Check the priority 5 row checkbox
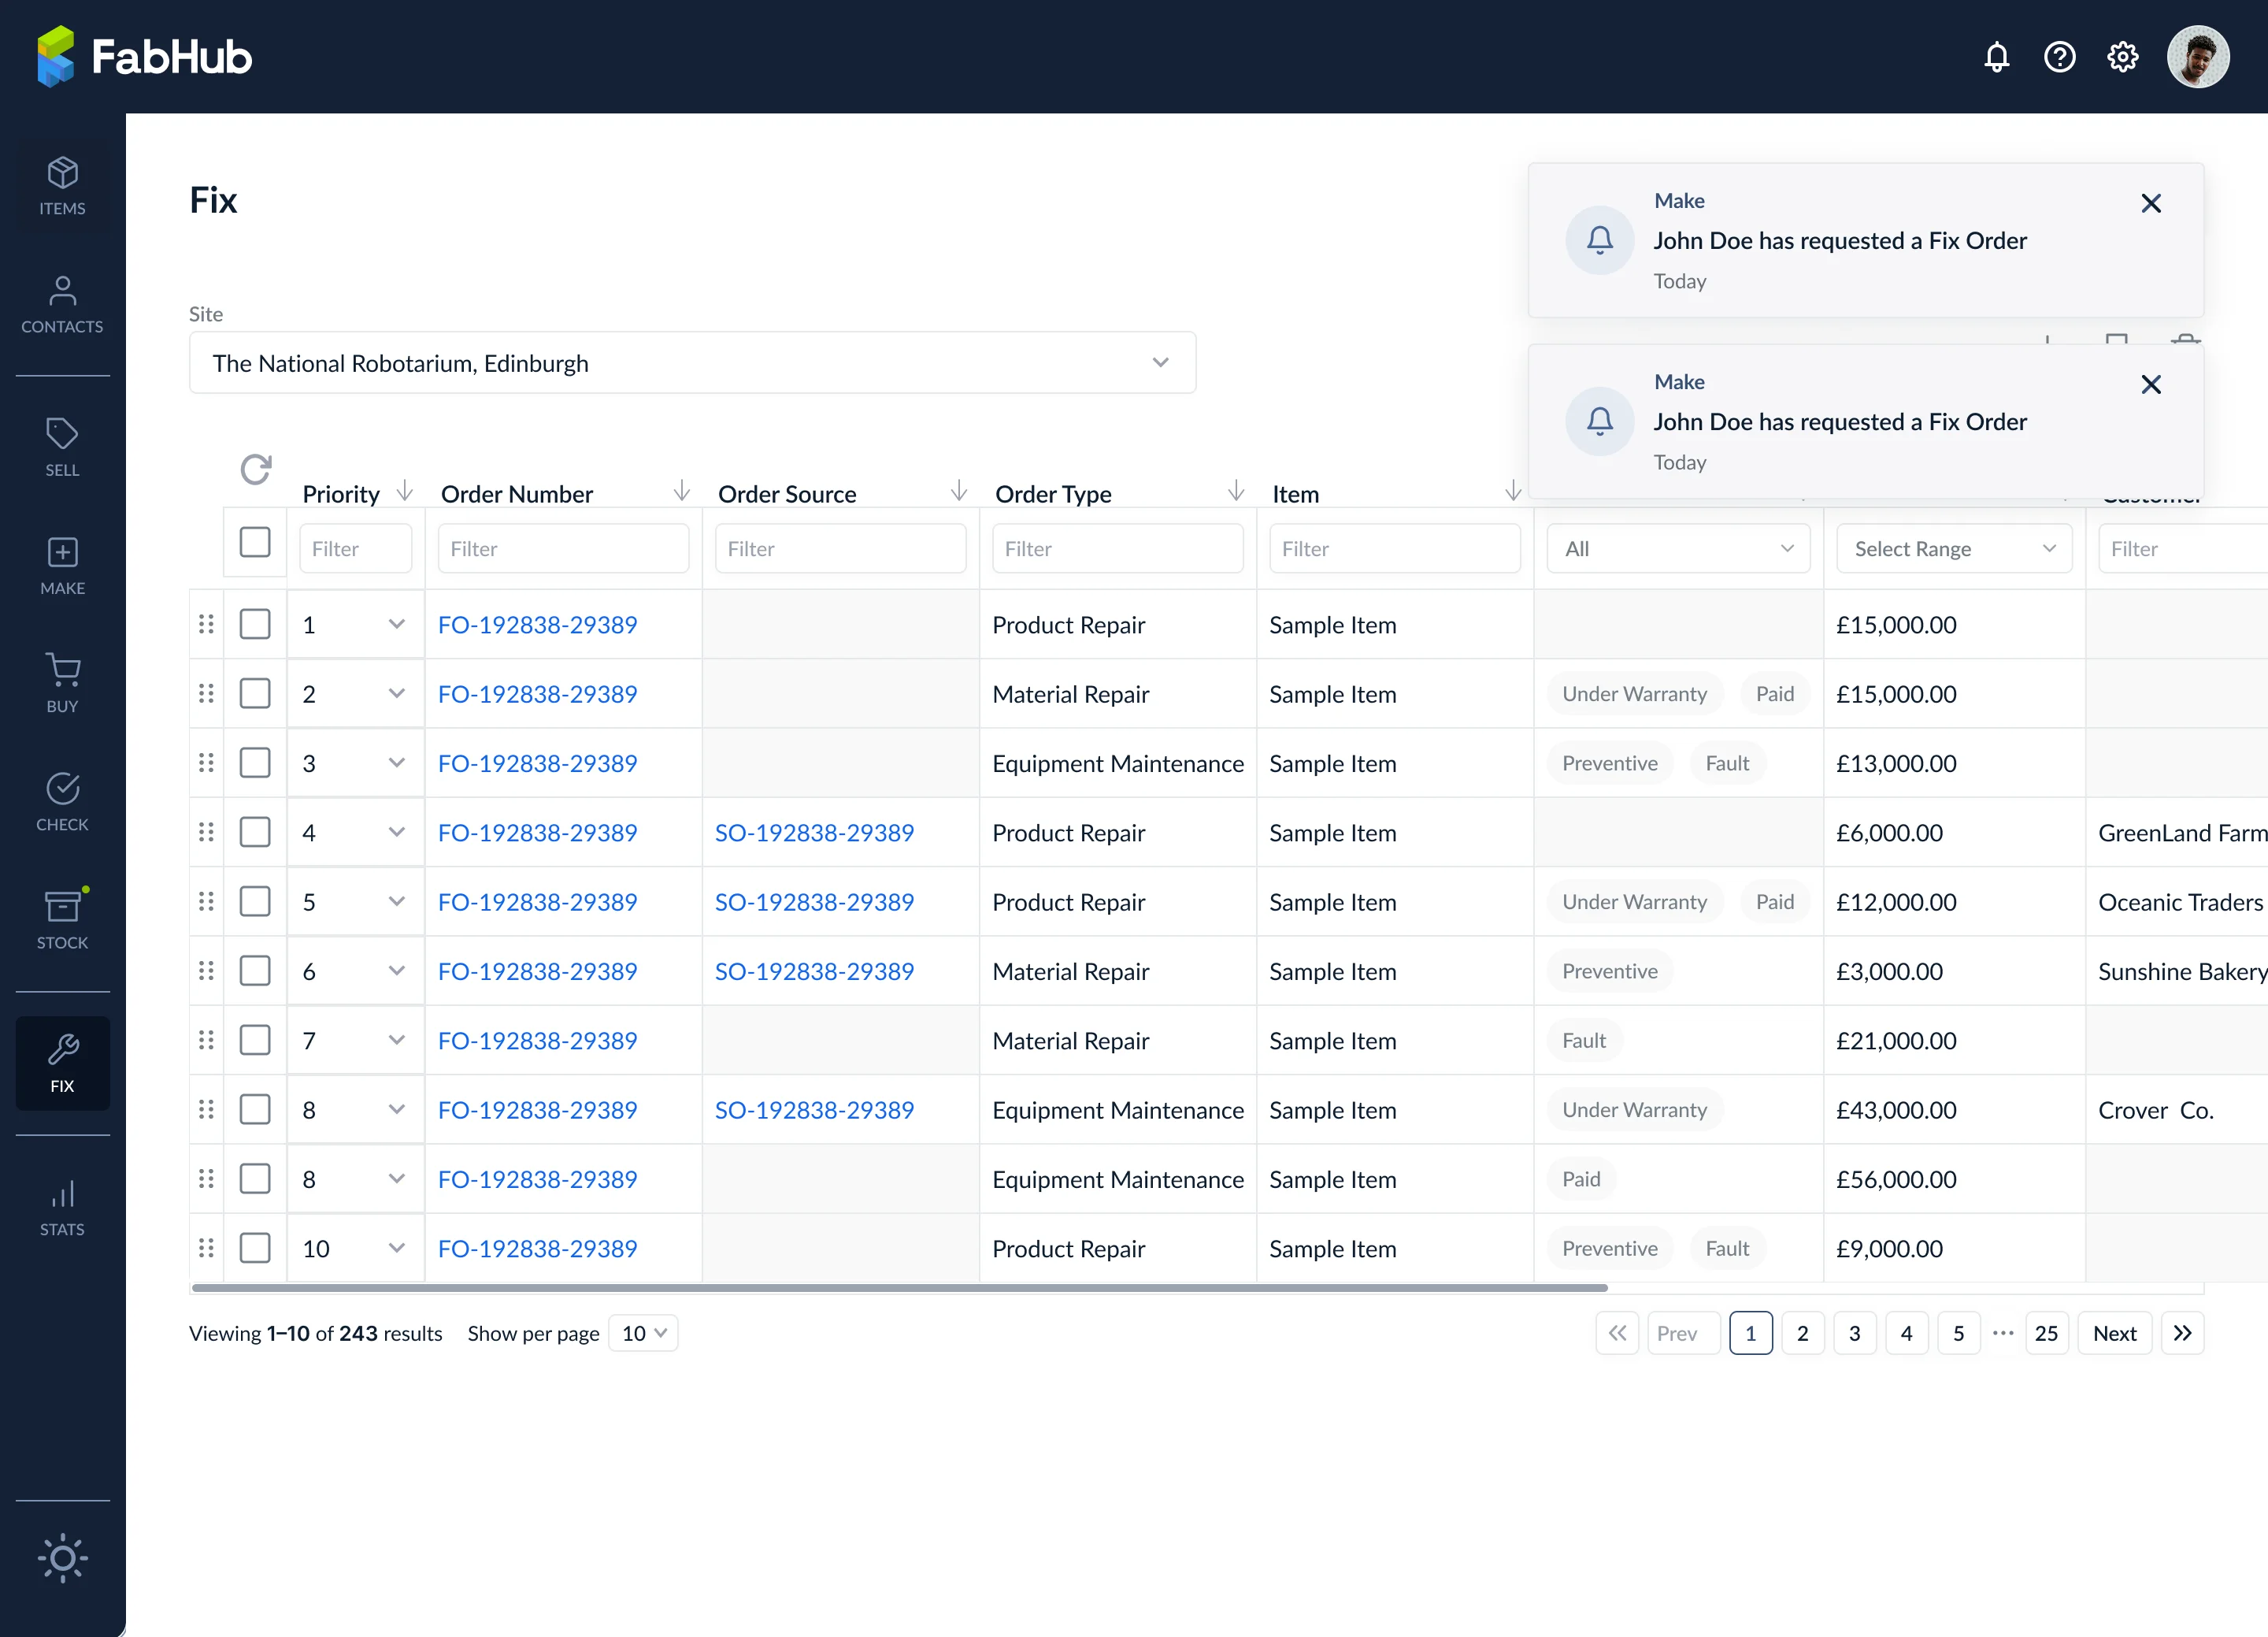Image resolution: width=2268 pixels, height=1637 pixels. 255,901
